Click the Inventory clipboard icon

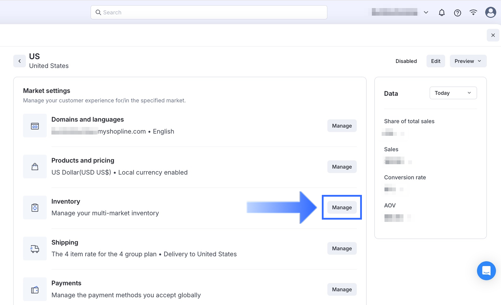click(x=35, y=208)
